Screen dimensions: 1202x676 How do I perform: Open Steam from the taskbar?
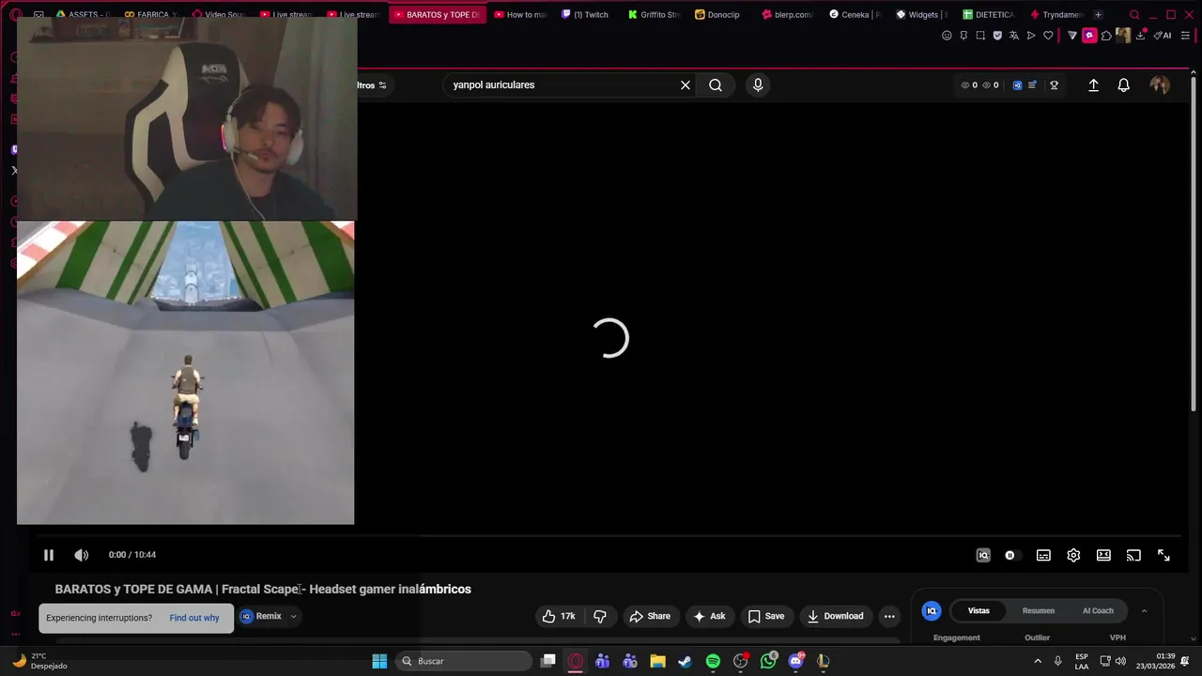[x=685, y=661]
